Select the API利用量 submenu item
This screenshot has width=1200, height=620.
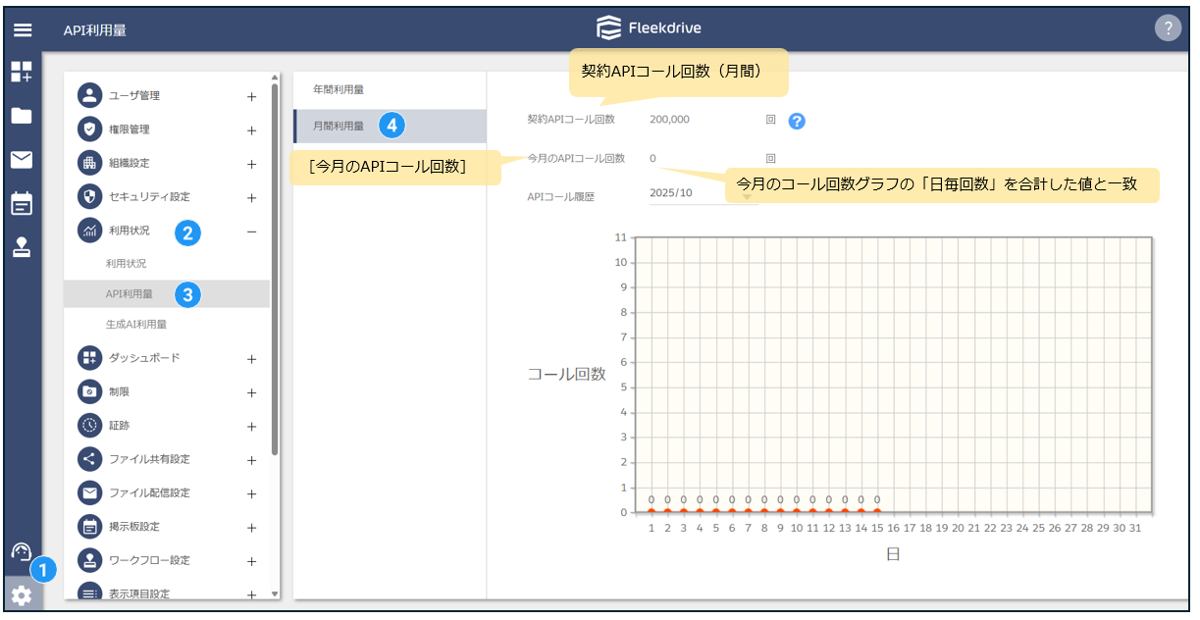pos(130,293)
